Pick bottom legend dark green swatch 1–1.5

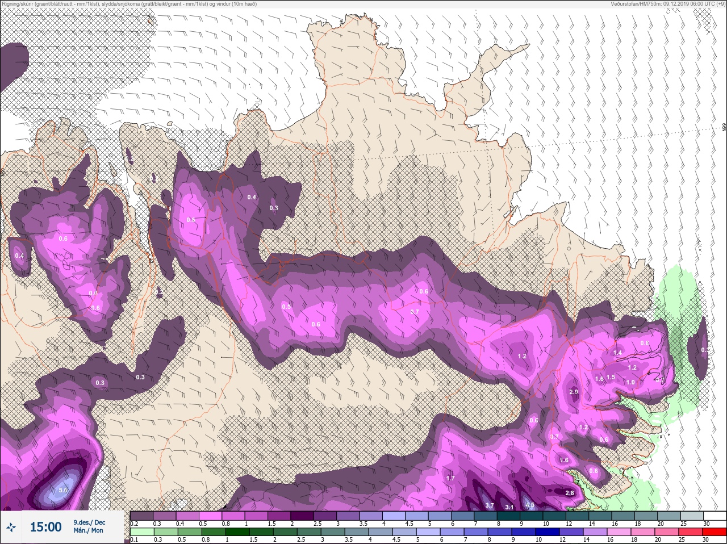(236, 533)
